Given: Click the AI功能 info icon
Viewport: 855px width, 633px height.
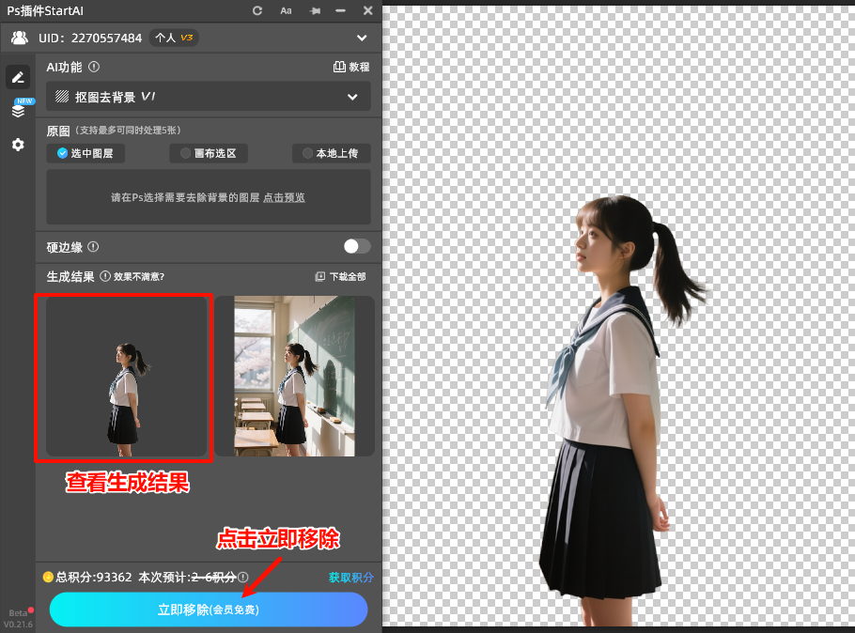Looking at the screenshot, I should [94, 67].
